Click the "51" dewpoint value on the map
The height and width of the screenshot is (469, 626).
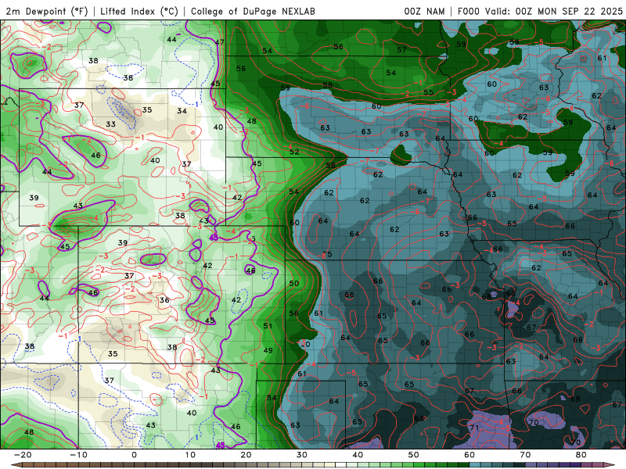(268, 326)
